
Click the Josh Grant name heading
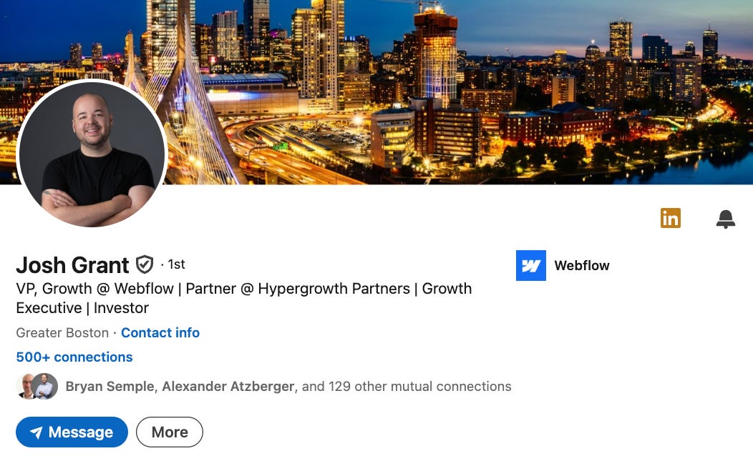[x=72, y=265]
